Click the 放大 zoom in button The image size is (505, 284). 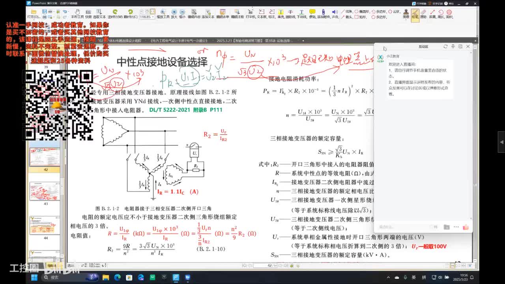(x=174, y=15)
